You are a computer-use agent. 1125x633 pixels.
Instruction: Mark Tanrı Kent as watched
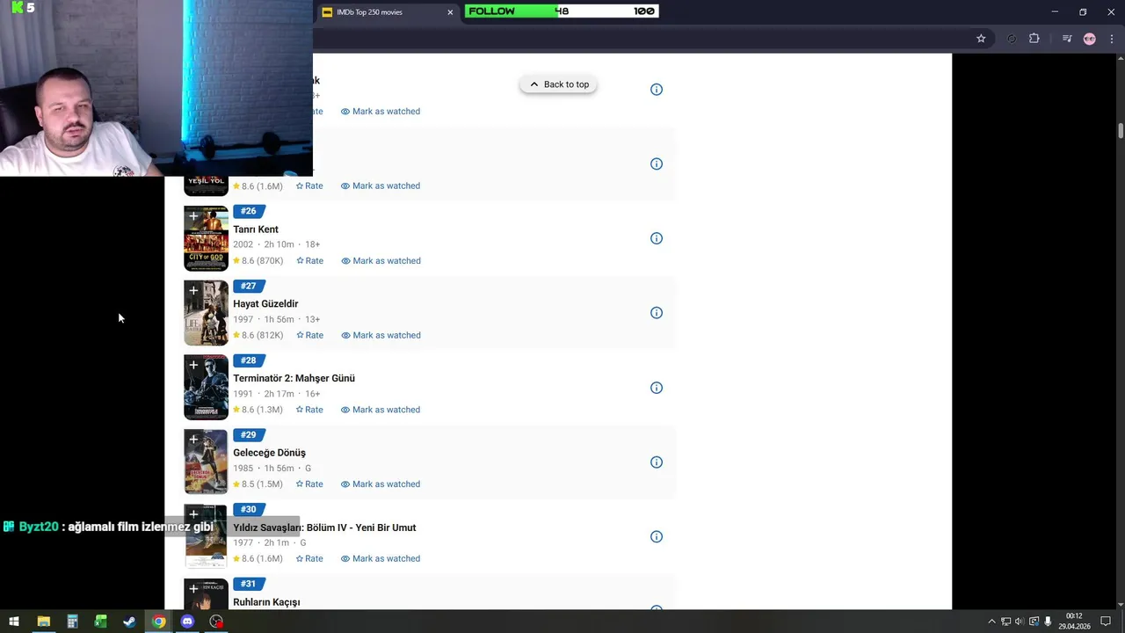point(381,260)
